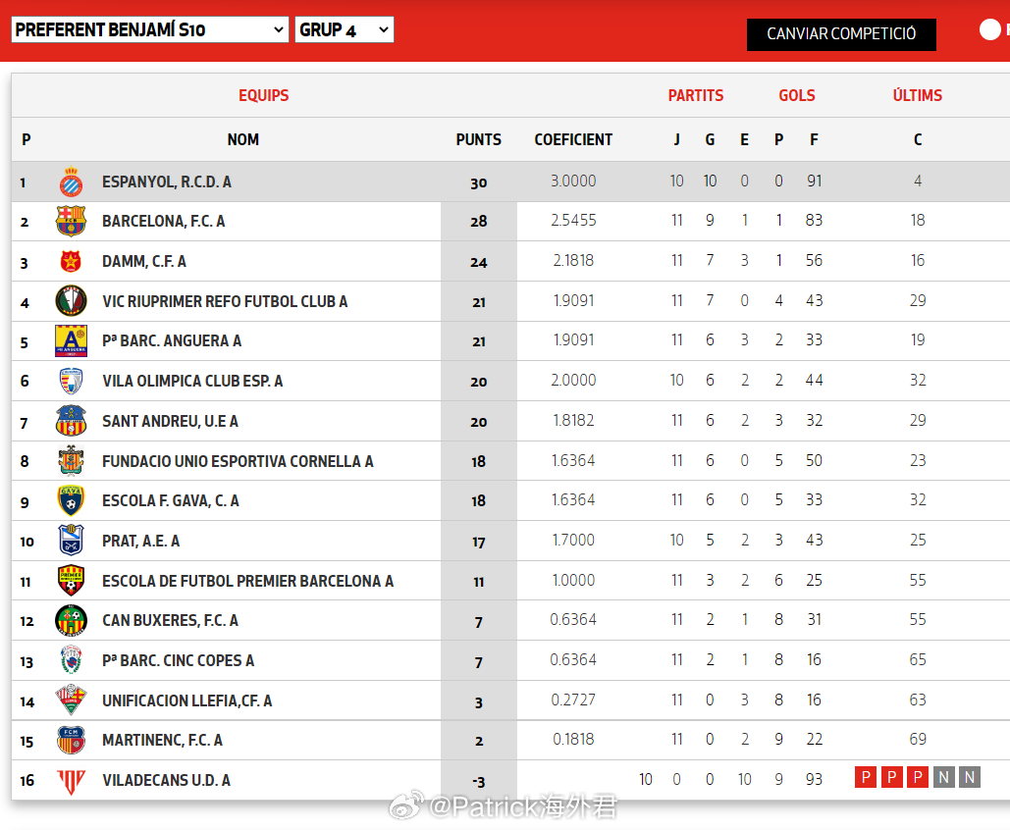Select the EQUIPS header tab

(263, 95)
